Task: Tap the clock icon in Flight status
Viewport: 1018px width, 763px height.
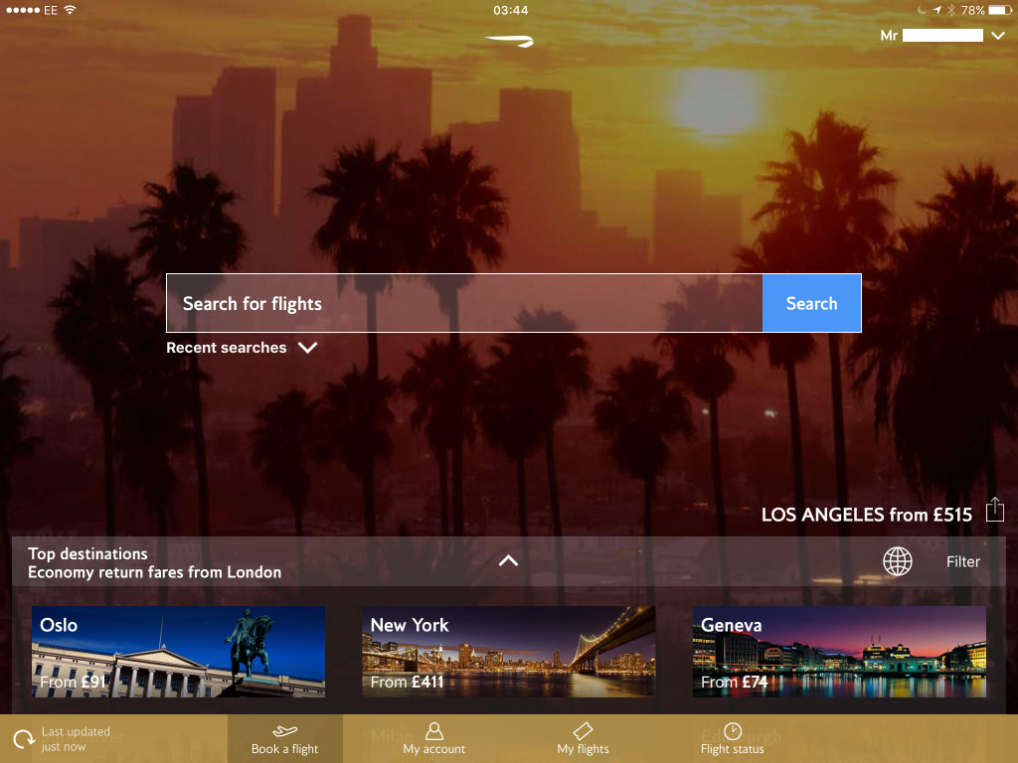Action: coord(733,731)
